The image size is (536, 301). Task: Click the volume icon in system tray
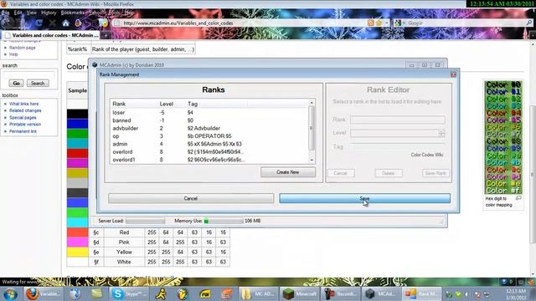pos(467,294)
